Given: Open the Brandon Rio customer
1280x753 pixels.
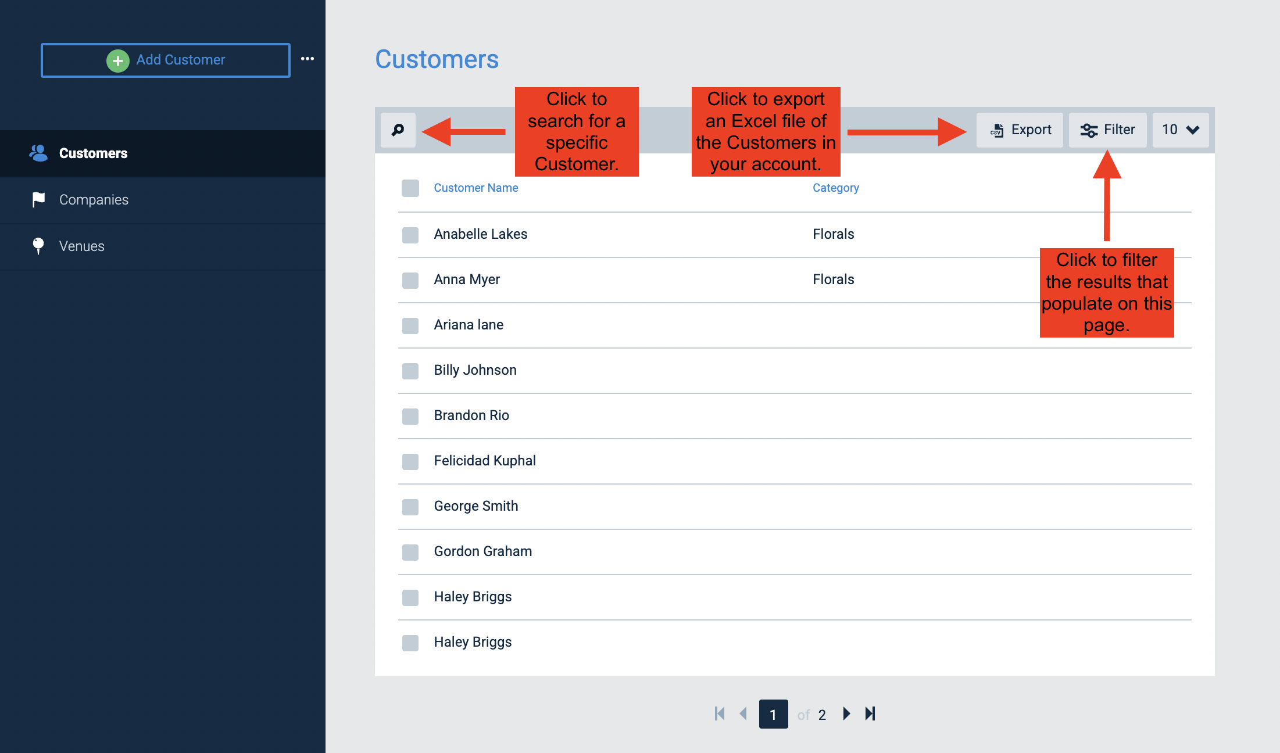Looking at the screenshot, I should 471,415.
